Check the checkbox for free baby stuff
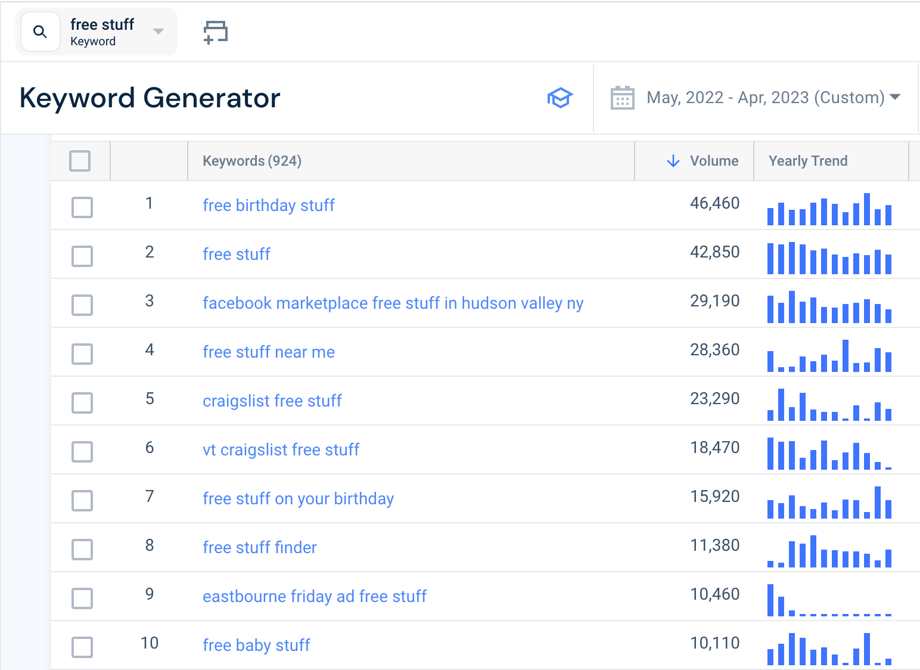This screenshot has height=670, width=920. tap(82, 647)
